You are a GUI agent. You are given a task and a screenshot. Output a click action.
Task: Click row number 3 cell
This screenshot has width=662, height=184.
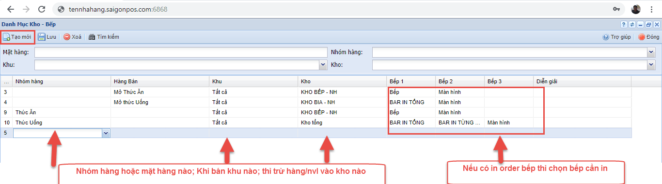click(x=6, y=92)
